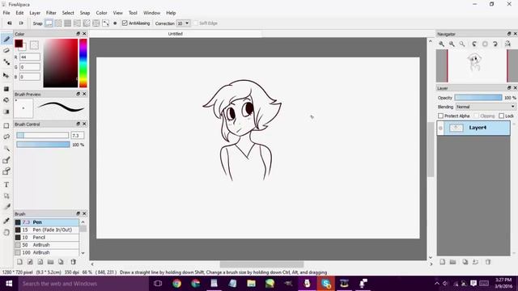Select the rectangular Select tool
The image size is (518, 291).
point(6,126)
